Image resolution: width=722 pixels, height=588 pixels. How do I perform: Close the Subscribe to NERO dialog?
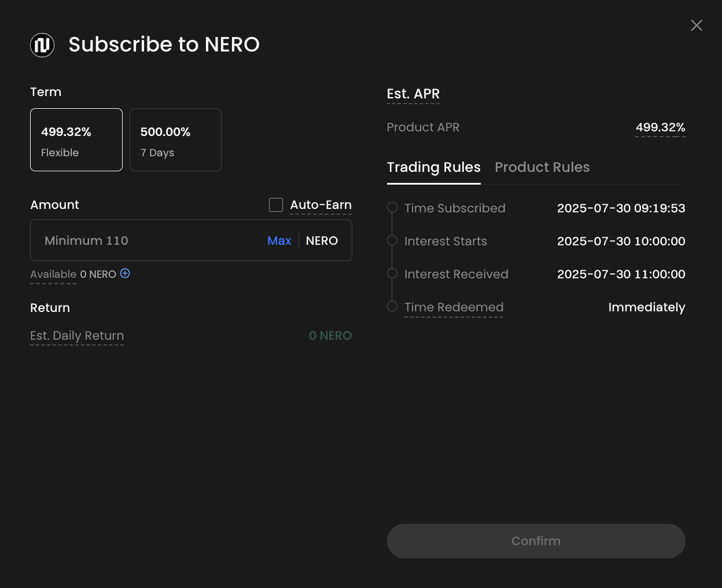697,25
